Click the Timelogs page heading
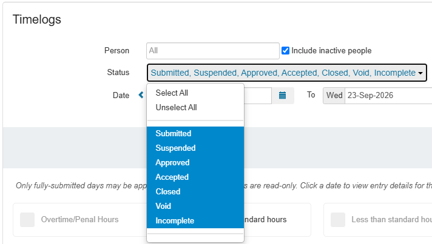This screenshot has width=432, height=244. click(37, 19)
